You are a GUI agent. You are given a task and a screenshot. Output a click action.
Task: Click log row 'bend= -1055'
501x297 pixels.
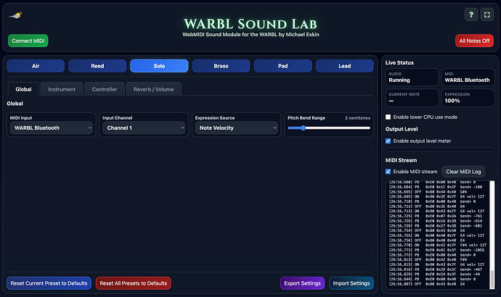coord(436,250)
